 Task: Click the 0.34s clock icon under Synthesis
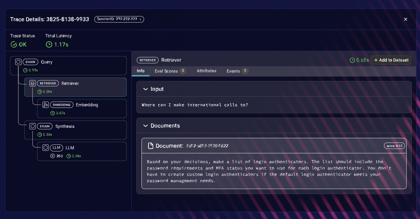click(39, 135)
